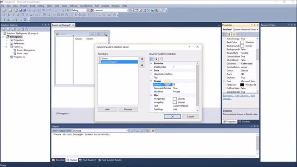
Task: Click the Property Pages icon in the Collection Editor property grid
Action: tap(161, 59)
